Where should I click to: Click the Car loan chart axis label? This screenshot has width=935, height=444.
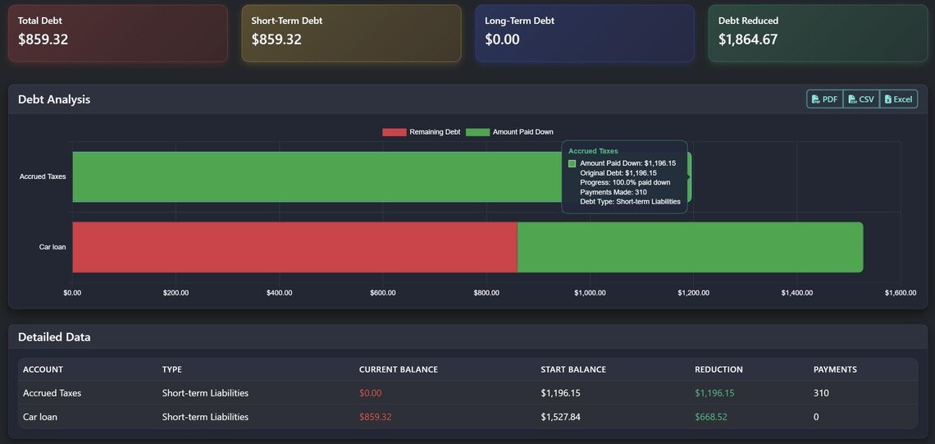[52, 247]
